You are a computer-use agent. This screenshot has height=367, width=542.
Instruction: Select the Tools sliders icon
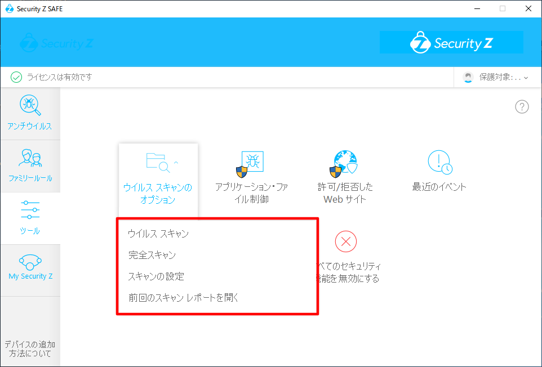30,211
